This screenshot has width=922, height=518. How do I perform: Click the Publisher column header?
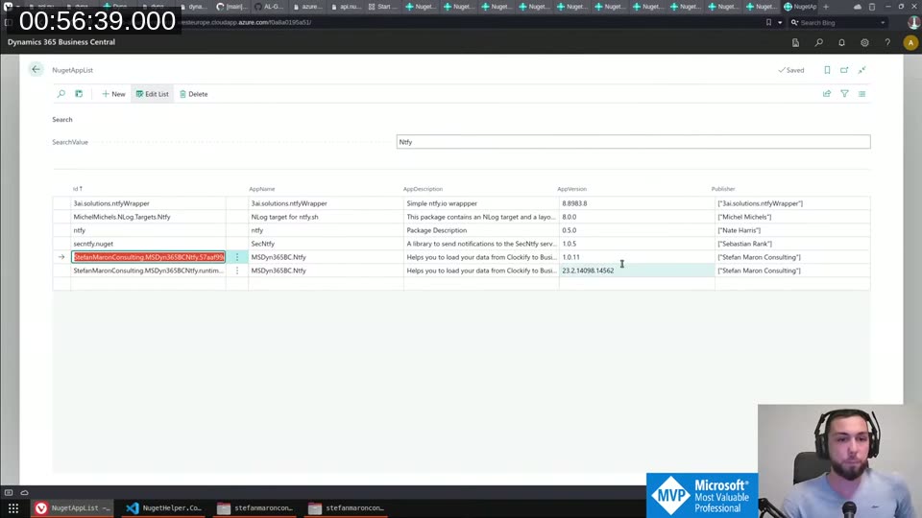723,189
